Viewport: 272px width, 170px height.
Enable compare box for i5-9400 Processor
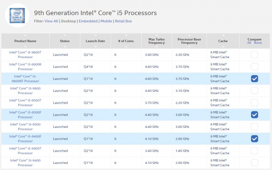(x=254, y=163)
